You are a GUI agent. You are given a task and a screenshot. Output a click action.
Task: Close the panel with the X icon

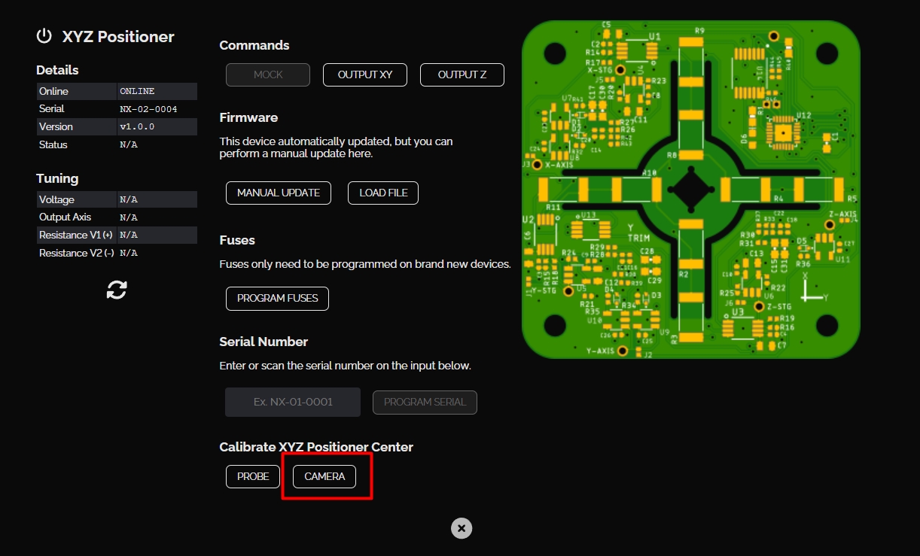coord(462,528)
